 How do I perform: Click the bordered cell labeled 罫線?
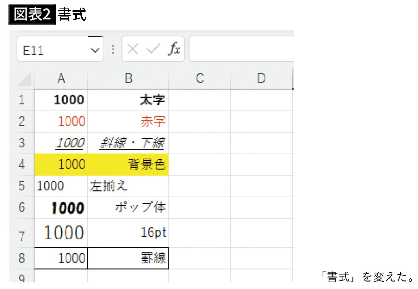point(128,258)
